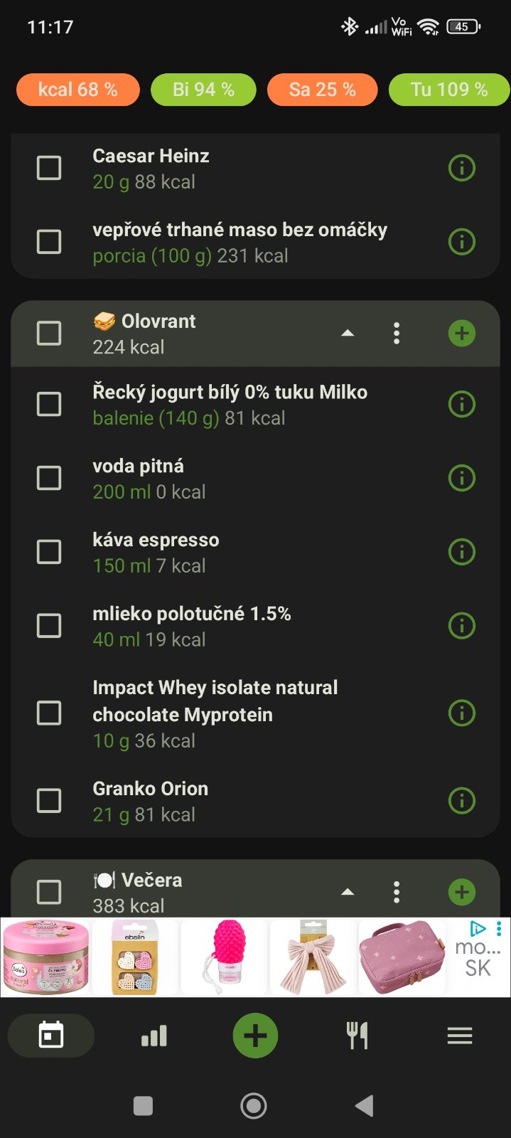
Task: Open Olovrant three-dot options menu
Action: pyautogui.click(x=397, y=333)
